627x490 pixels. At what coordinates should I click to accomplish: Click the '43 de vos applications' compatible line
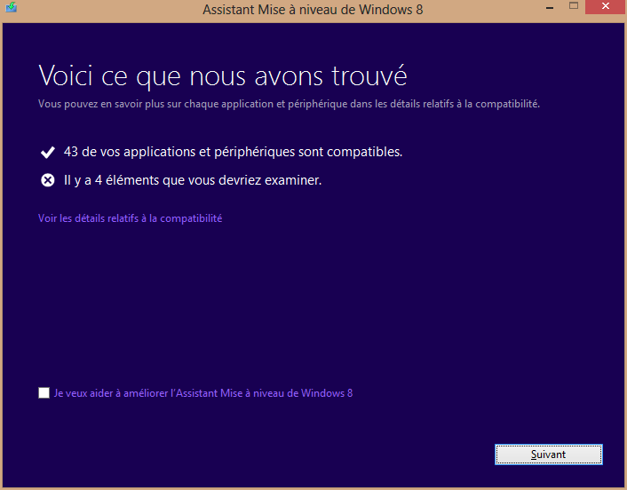coord(233,152)
